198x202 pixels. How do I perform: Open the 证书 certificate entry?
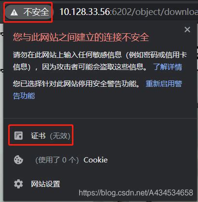coord(38,136)
